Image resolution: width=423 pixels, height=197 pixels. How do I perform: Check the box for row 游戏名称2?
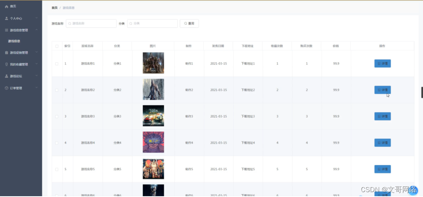pos(57,90)
